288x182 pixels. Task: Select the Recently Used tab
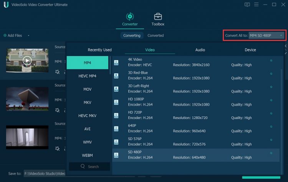point(99,50)
